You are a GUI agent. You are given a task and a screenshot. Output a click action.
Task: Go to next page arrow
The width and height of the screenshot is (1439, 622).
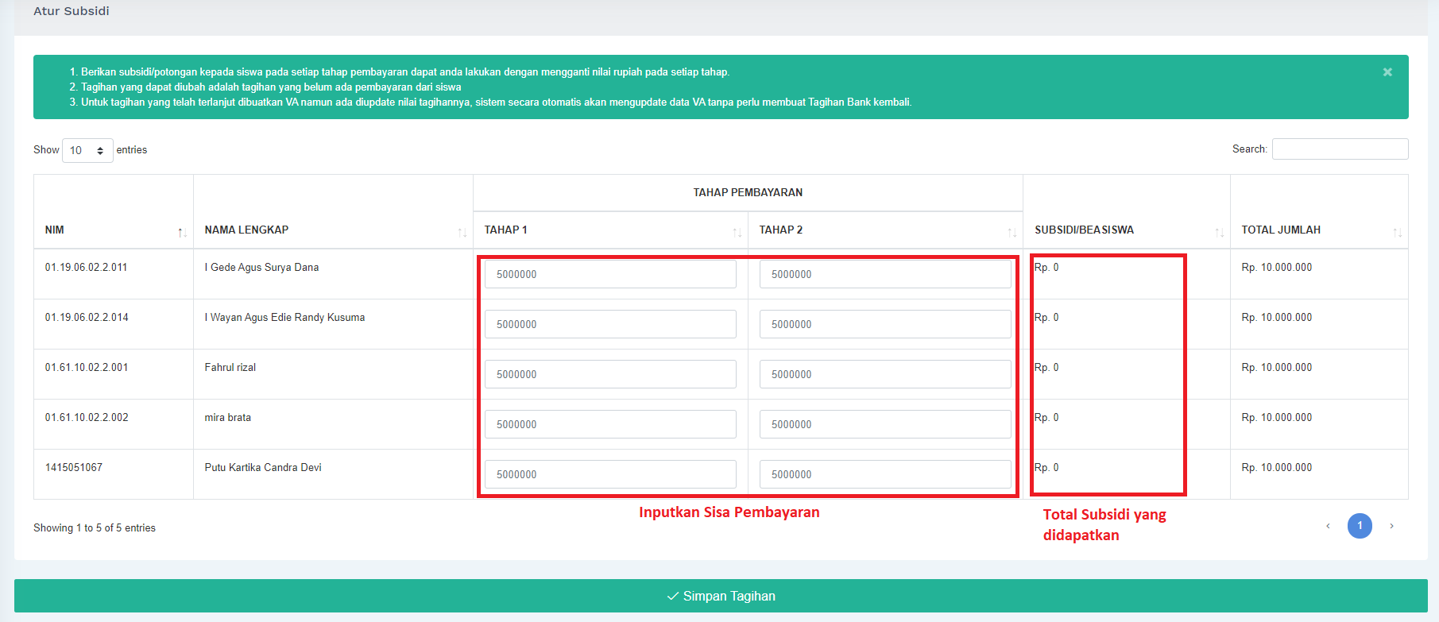[x=1391, y=526]
